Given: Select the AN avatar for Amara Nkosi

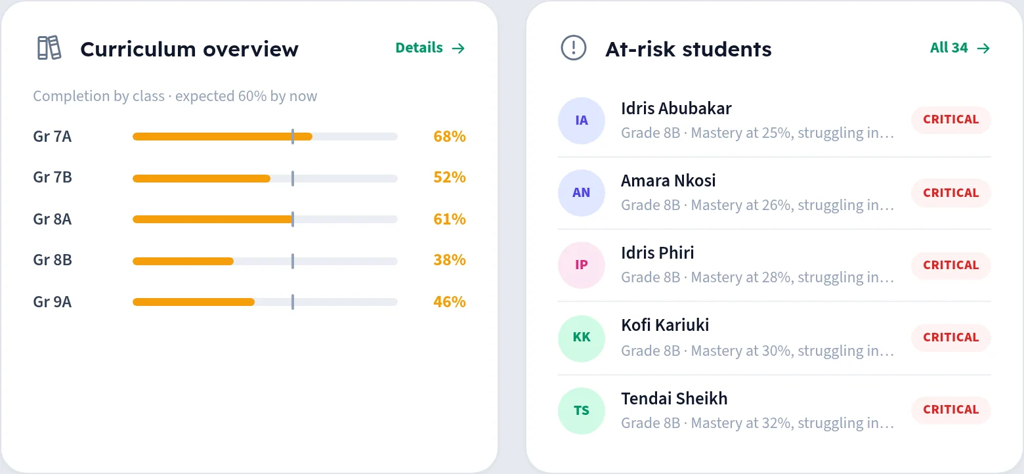Looking at the screenshot, I should tap(582, 193).
